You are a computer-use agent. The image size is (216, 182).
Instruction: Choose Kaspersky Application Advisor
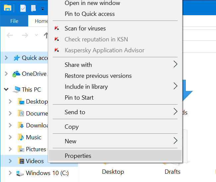[x=115, y=50]
